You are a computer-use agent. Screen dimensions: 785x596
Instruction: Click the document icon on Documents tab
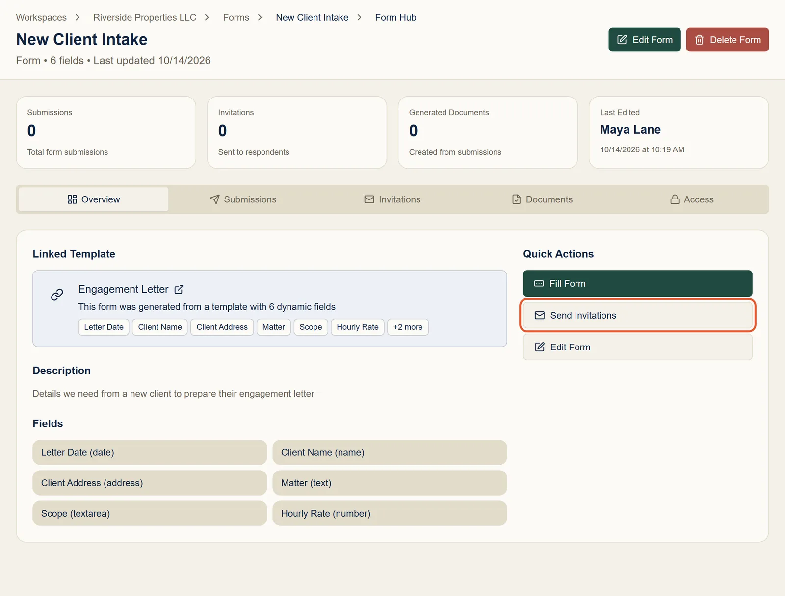tap(516, 199)
